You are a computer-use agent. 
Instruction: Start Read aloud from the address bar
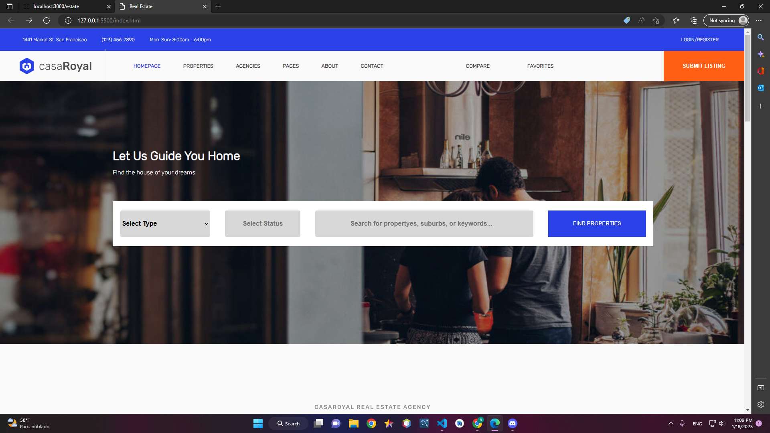641,20
